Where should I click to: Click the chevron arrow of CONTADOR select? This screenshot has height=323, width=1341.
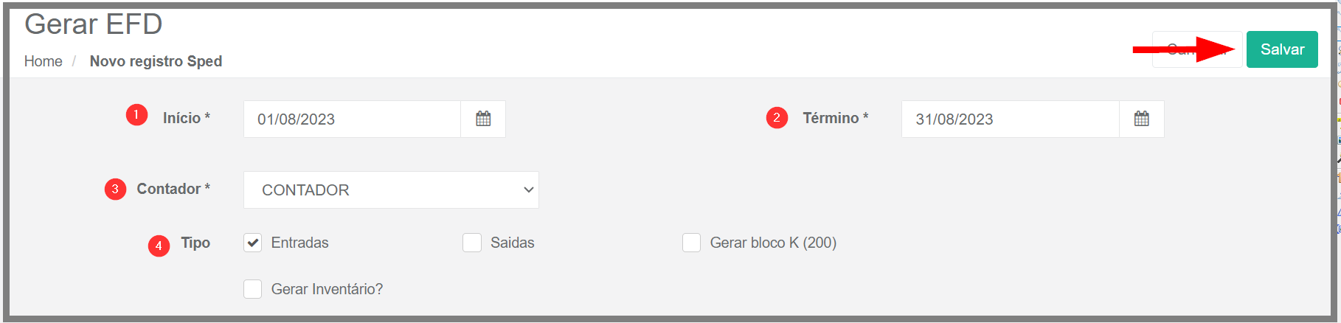click(528, 190)
